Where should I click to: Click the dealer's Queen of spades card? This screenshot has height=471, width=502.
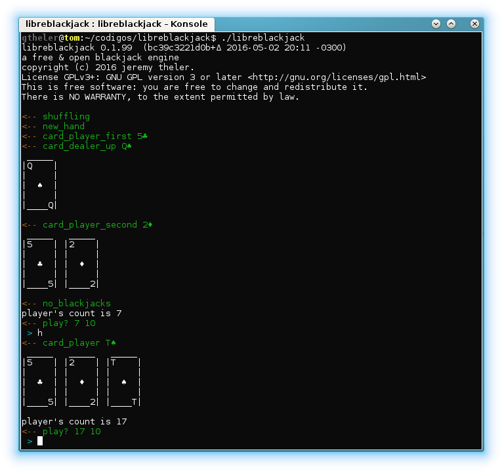click(40, 184)
